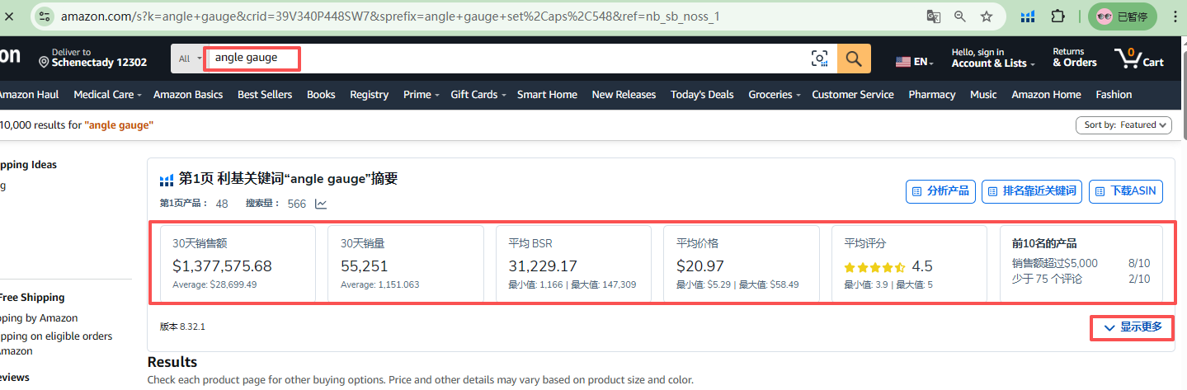This screenshot has width=1187, height=390.
Task: Click the 分析产品 button
Action: [940, 191]
